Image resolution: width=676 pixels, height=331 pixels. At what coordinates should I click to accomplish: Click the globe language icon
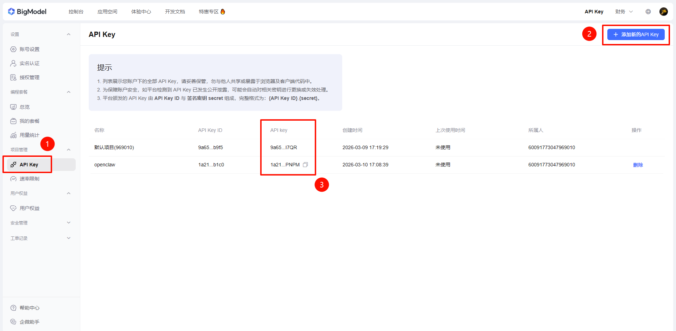[x=648, y=11]
